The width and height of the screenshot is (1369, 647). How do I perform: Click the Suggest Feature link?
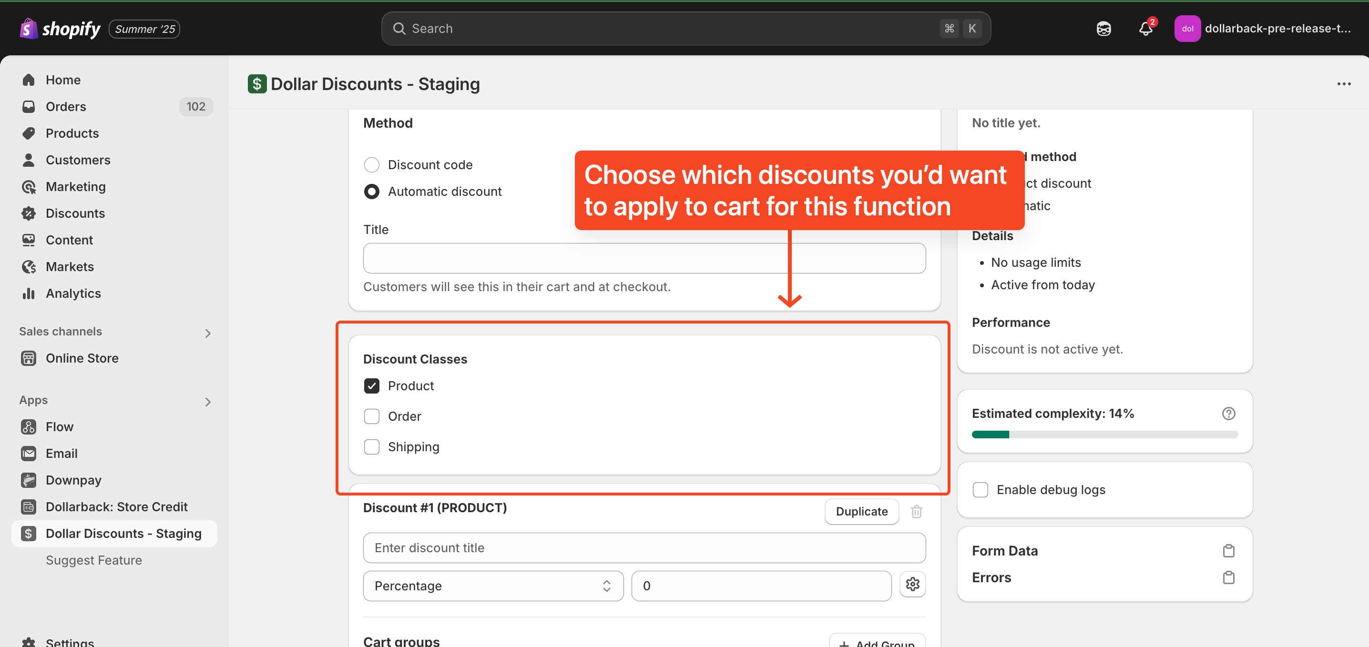pos(93,560)
